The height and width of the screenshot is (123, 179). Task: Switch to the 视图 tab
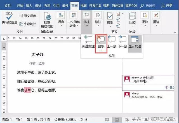[x=83, y=5]
